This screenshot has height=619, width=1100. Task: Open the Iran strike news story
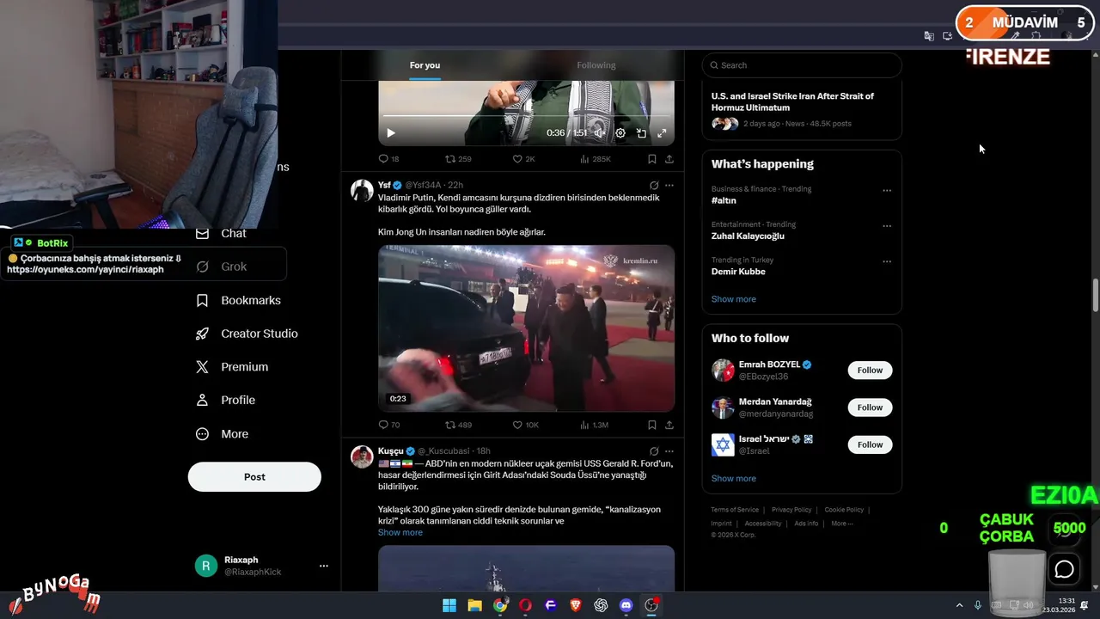(802, 110)
